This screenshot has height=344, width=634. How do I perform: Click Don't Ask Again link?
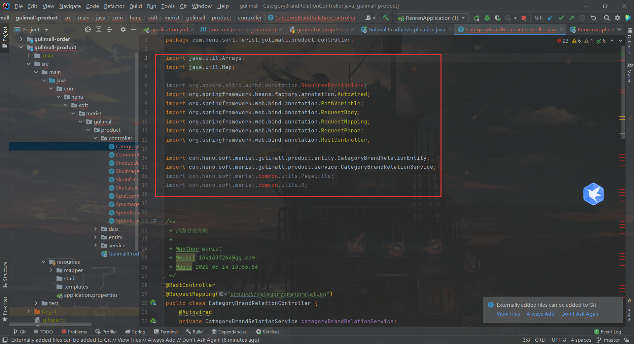pos(580,314)
